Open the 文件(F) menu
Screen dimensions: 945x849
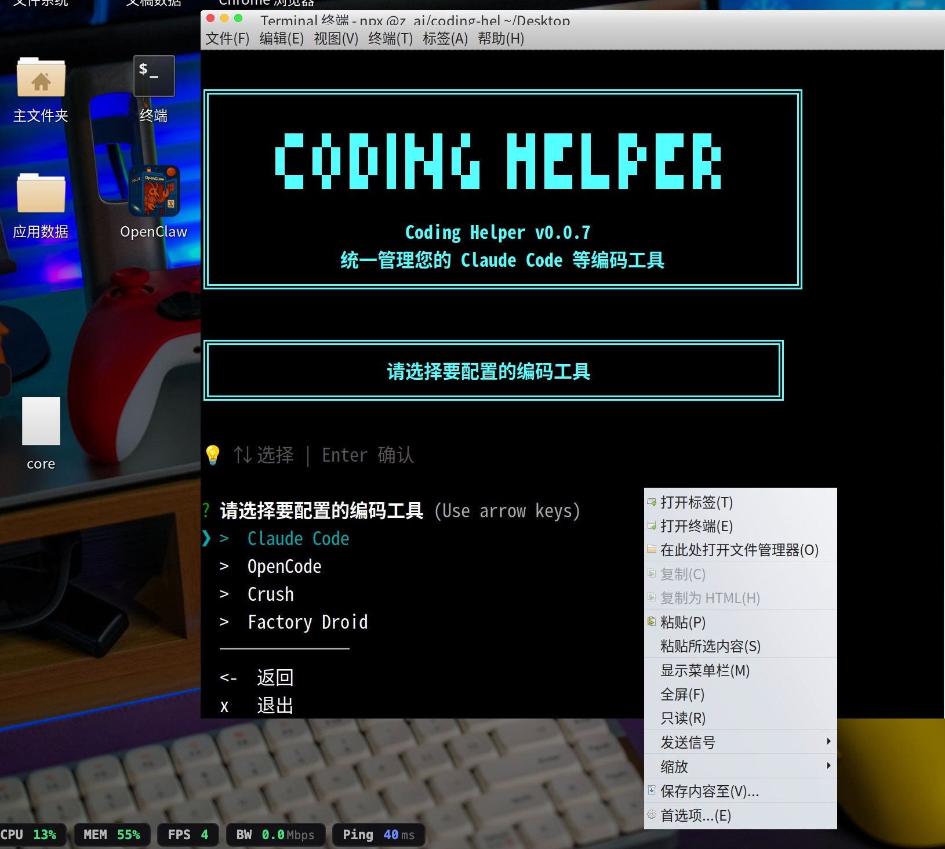pyautogui.click(x=227, y=39)
